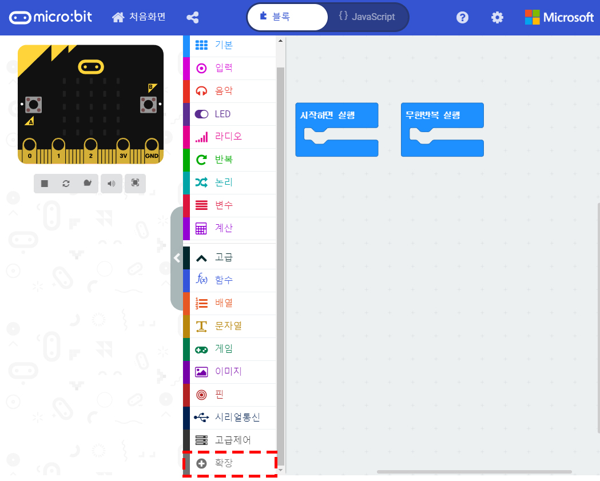Click the micro:bit logo
Screen dimensions: 600x481
50,17
